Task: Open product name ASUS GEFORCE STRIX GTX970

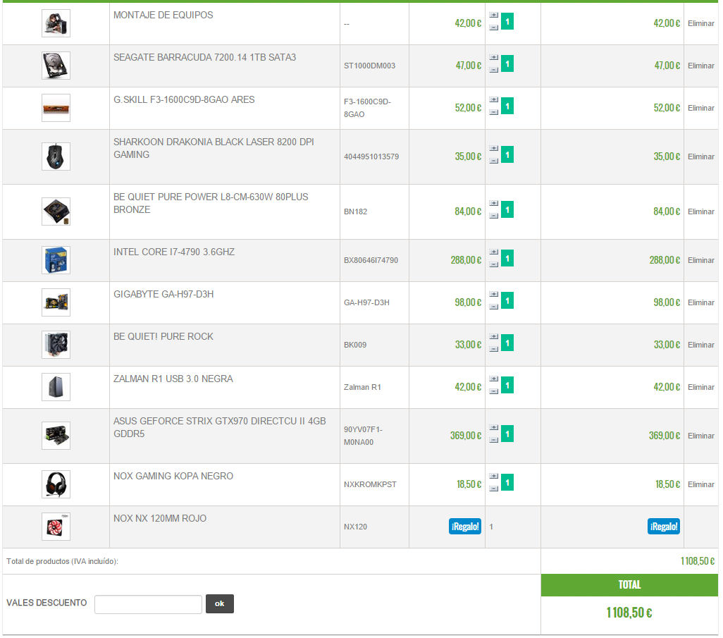Action: coord(219,427)
